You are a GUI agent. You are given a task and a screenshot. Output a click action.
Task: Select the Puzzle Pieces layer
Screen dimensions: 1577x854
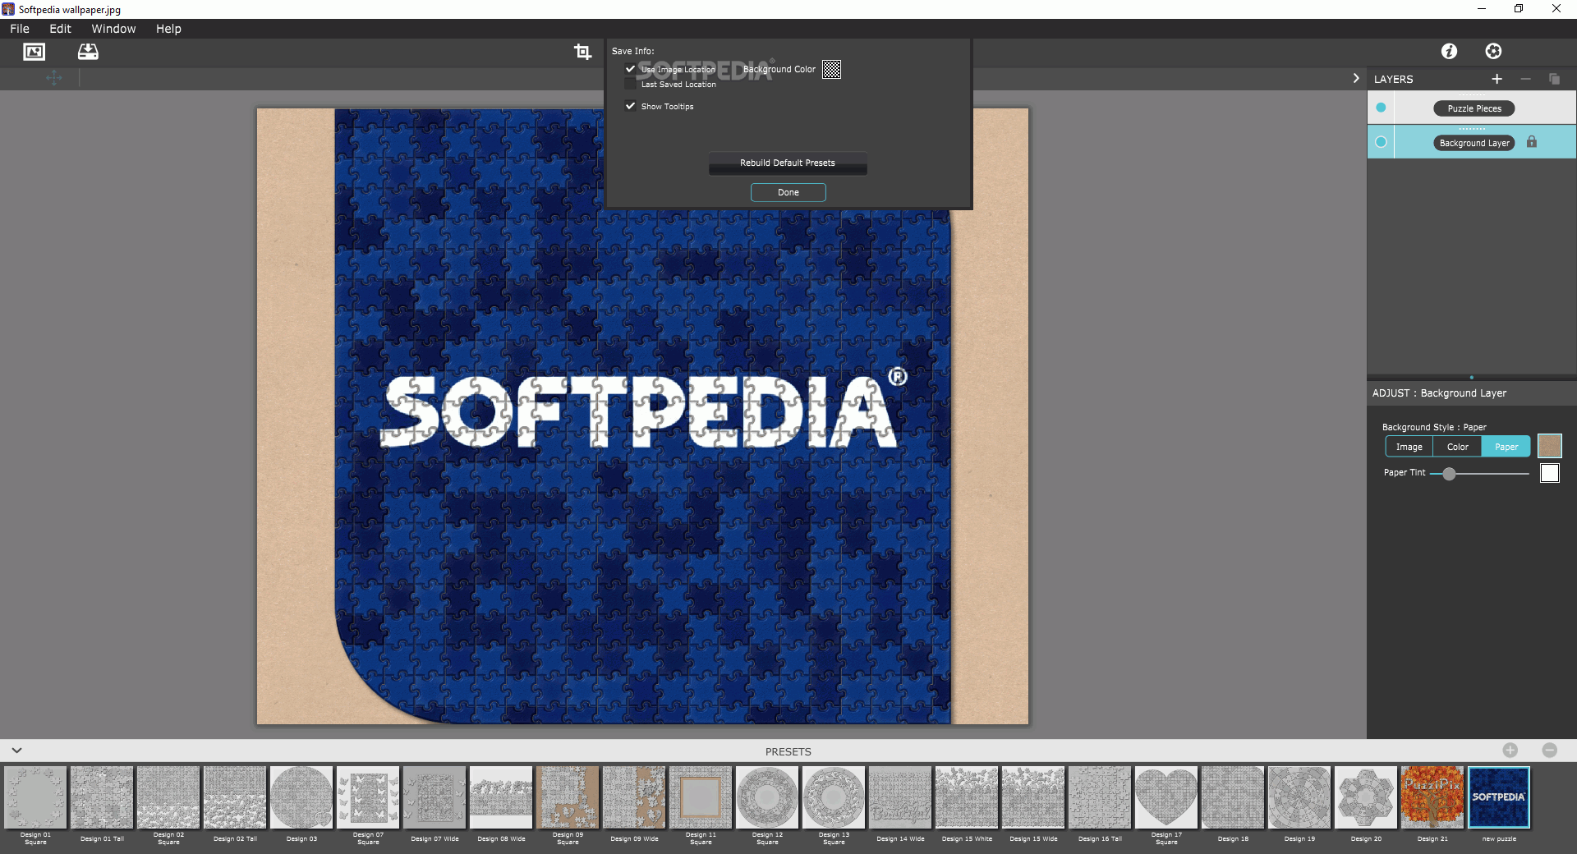(1474, 108)
